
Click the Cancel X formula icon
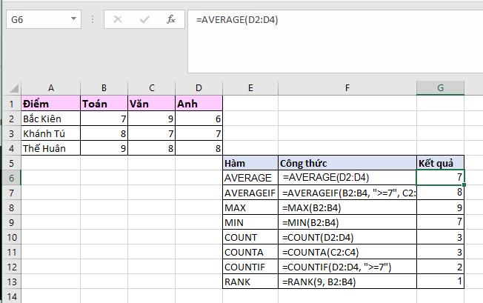click(118, 19)
